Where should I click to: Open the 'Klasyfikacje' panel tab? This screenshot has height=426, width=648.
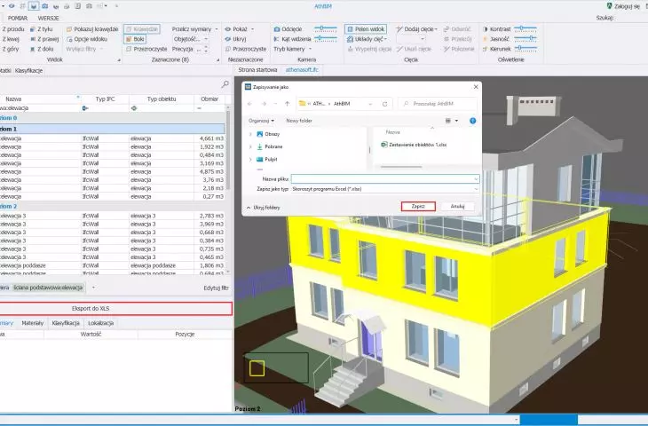[28, 71]
